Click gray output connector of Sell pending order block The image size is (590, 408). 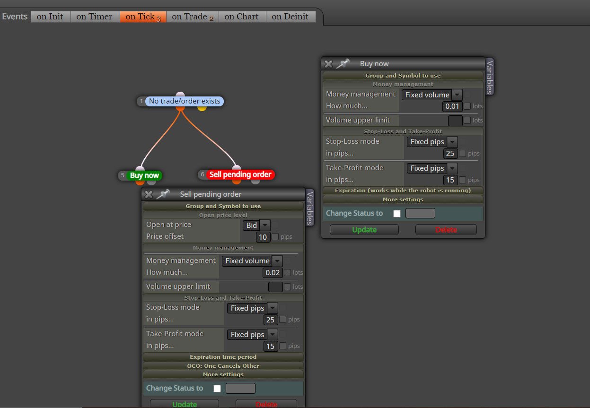click(255, 181)
